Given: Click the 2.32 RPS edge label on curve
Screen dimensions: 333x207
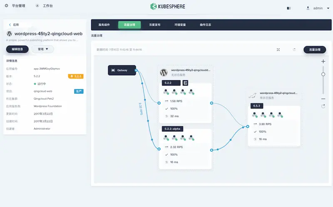Looking at the screenshot, I should click(141, 108).
